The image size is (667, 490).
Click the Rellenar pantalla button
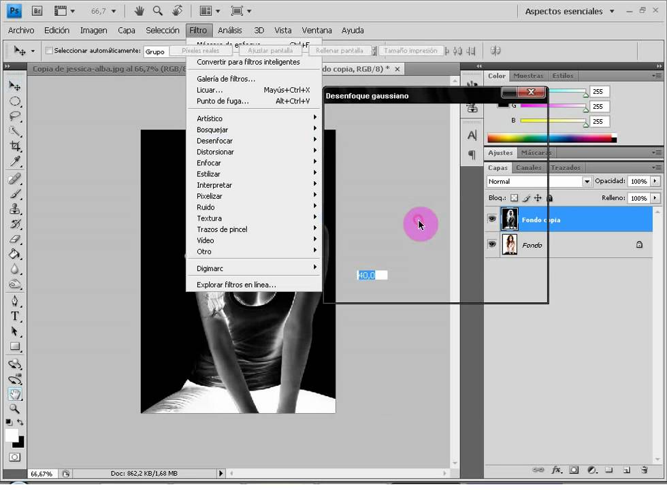(340, 50)
